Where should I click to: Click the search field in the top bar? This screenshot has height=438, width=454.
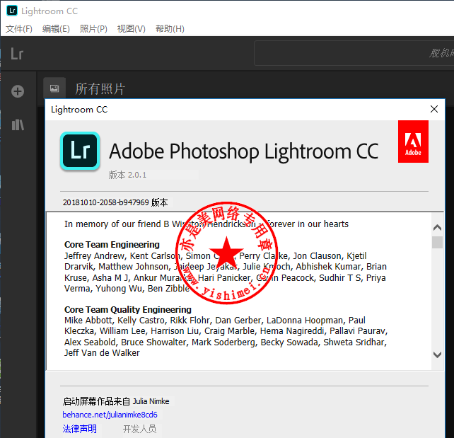pos(354,53)
